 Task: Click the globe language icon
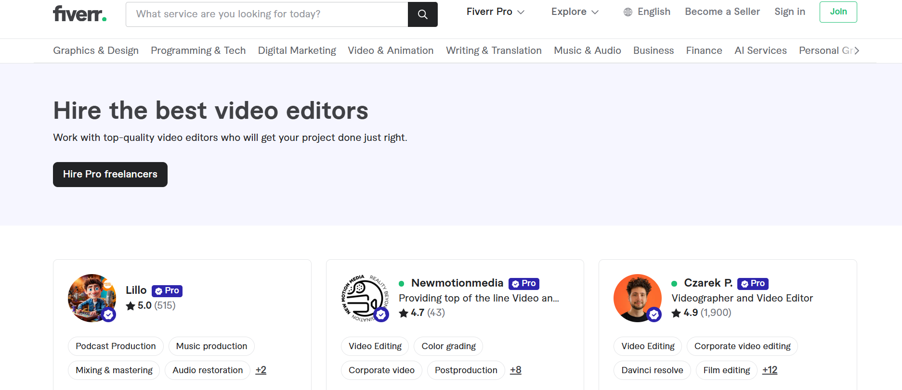tap(628, 12)
